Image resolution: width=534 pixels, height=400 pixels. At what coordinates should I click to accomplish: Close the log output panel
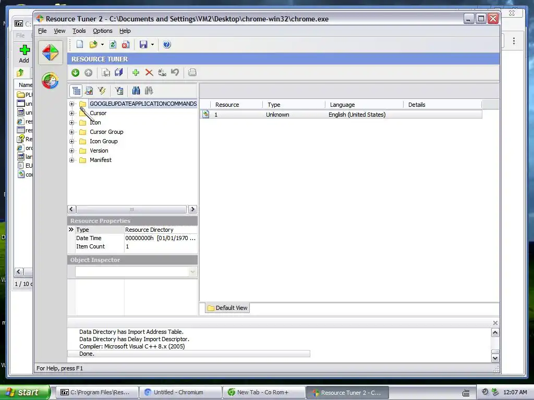pyautogui.click(x=495, y=323)
